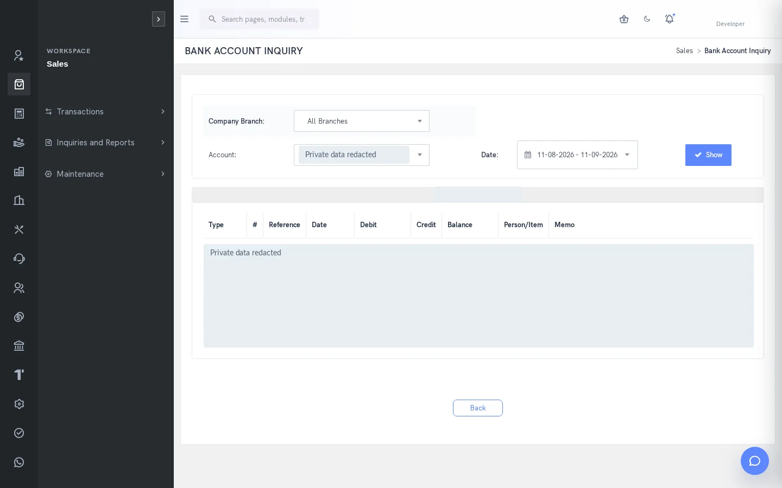Open the Account dropdown

pyautogui.click(x=362, y=155)
